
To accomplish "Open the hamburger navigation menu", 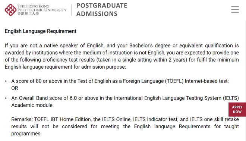I will pos(235,10).
